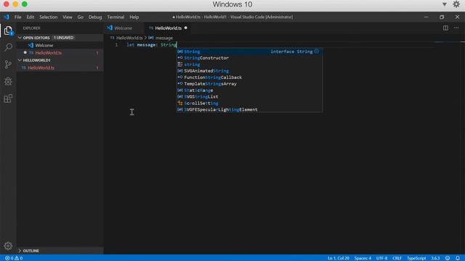
Task: Collapse the HELLOWORLD1 folder section
Action: pyautogui.click(x=60, y=60)
